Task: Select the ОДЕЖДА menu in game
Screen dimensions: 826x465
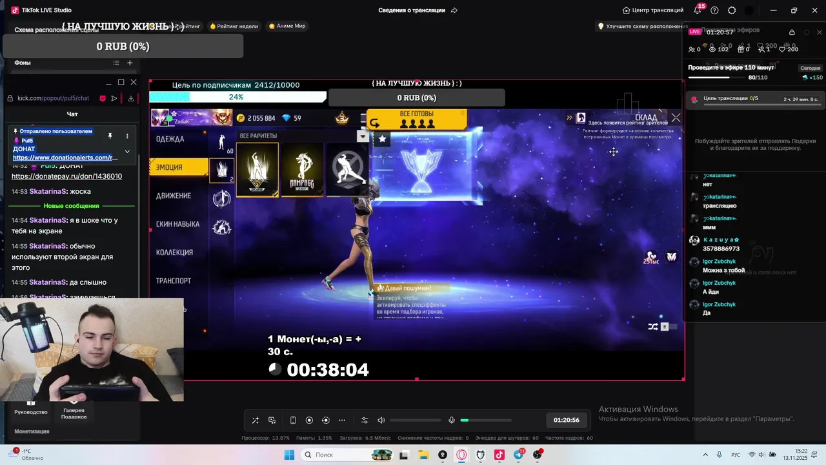Action: (x=170, y=139)
